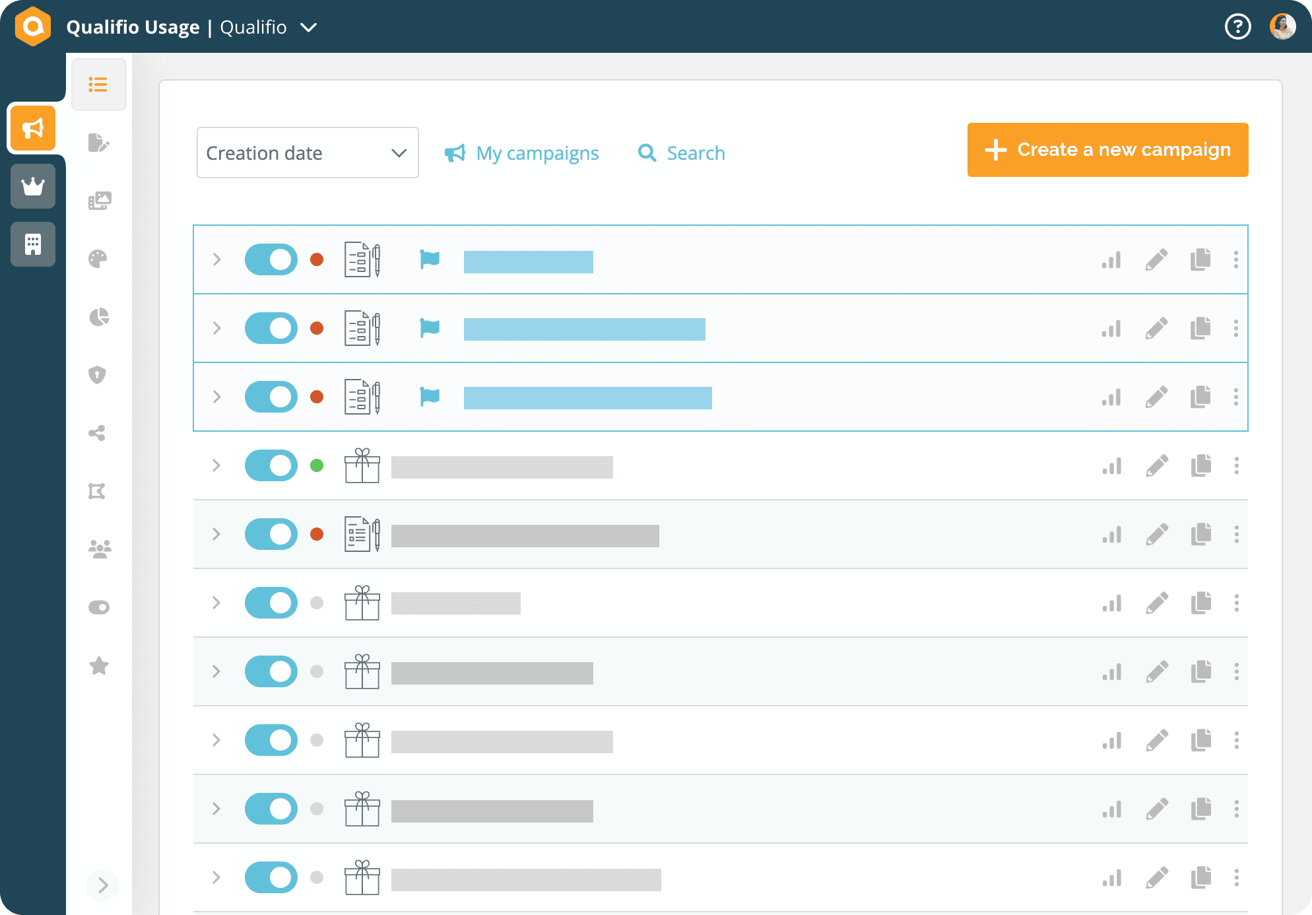Click the help question mark icon in the header
1312x915 pixels.
click(1238, 26)
